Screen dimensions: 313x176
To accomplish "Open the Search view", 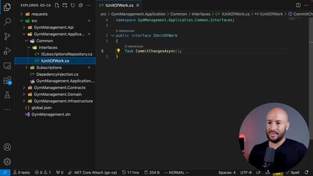I will tap(7, 22).
